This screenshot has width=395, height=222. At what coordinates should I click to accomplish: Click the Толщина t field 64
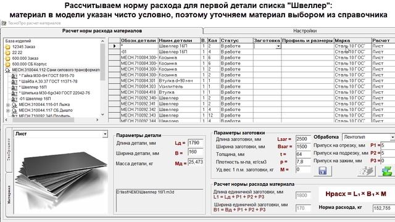coord(303,154)
